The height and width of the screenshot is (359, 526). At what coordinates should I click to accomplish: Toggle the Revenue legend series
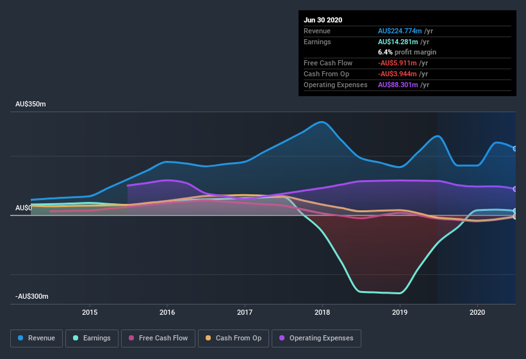(37, 338)
